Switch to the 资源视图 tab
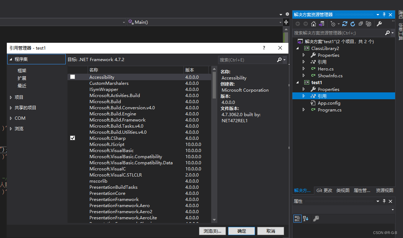This screenshot has height=238, width=403. [384, 191]
